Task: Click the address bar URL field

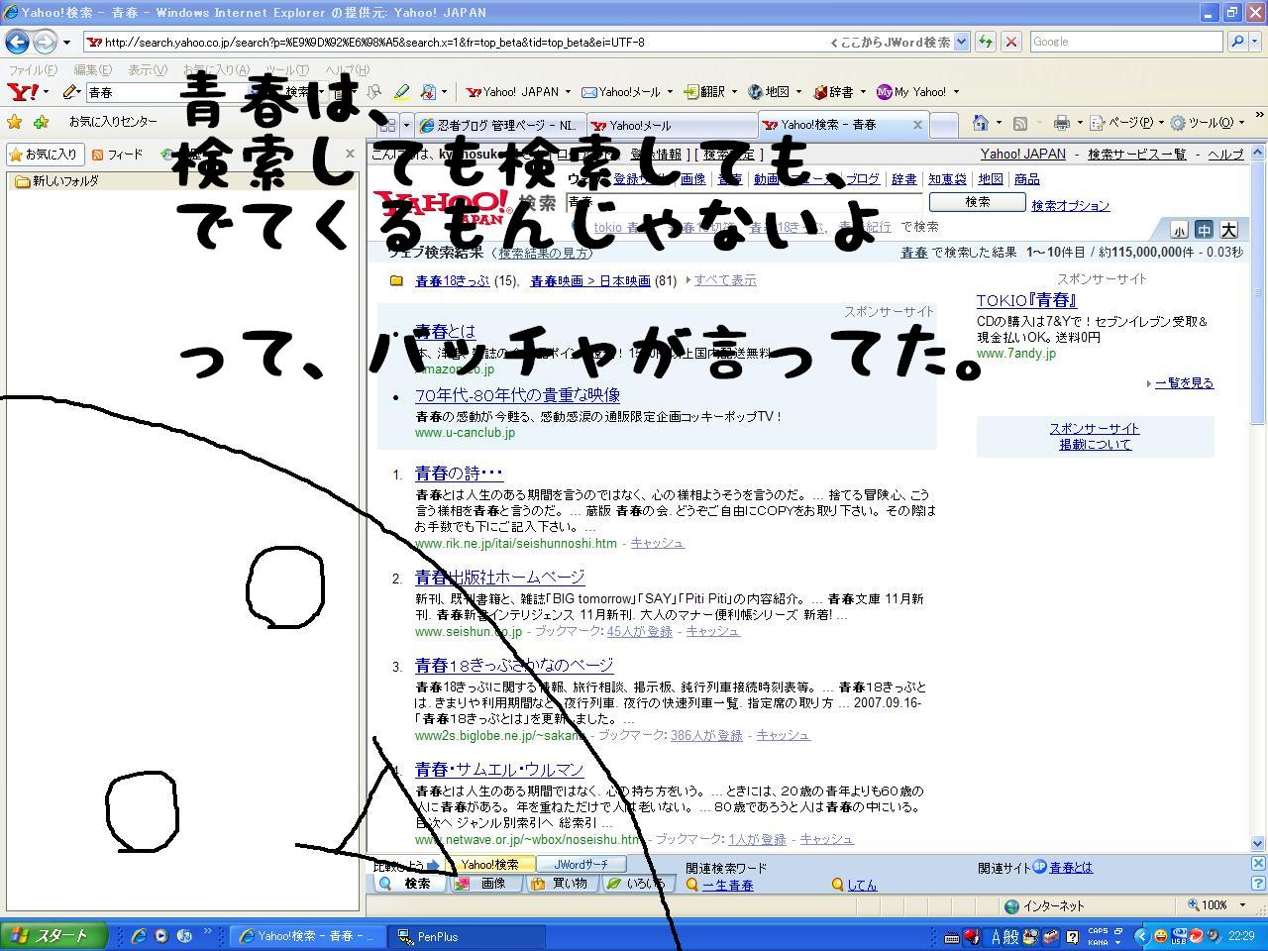Action: (456, 43)
